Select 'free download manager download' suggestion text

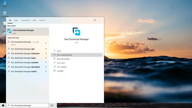[x=25, y=67]
